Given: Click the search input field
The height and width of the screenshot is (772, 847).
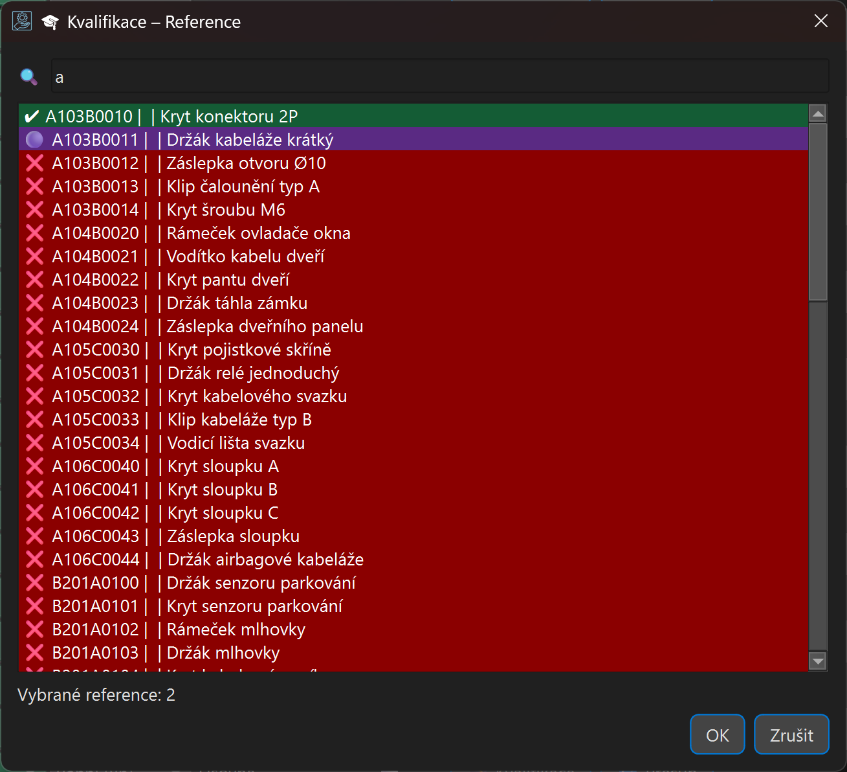Looking at the screenshot, I should (440, 77).
